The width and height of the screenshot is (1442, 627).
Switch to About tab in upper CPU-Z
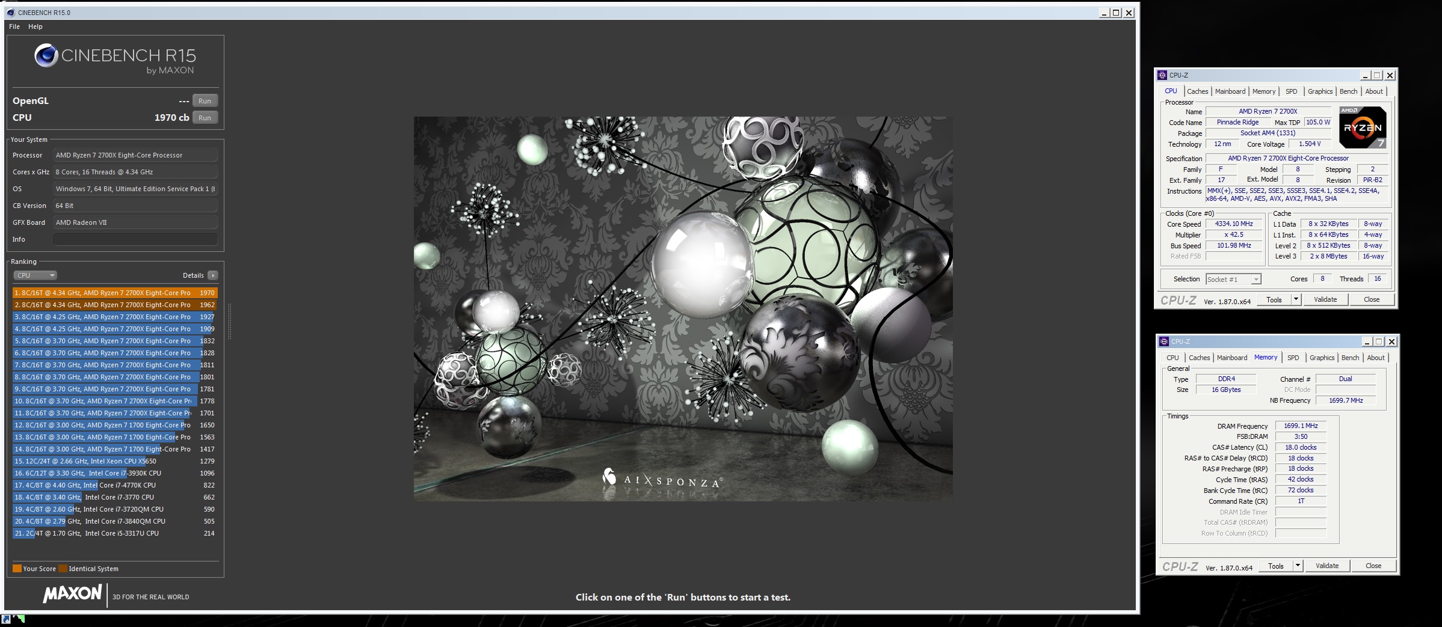pos(1373,91)
